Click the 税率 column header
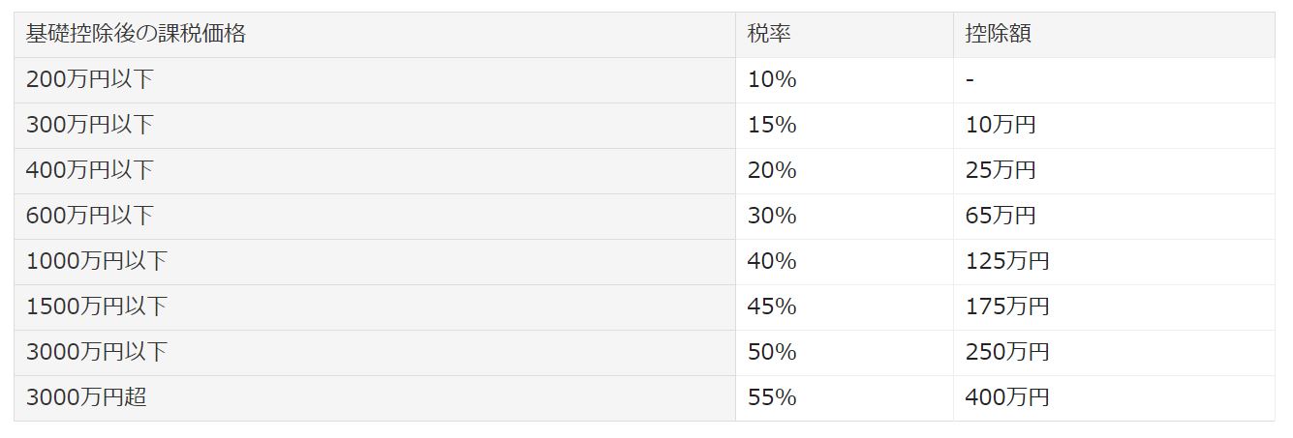The height and width of the screenshot is (438, 1293). point(769,34)
